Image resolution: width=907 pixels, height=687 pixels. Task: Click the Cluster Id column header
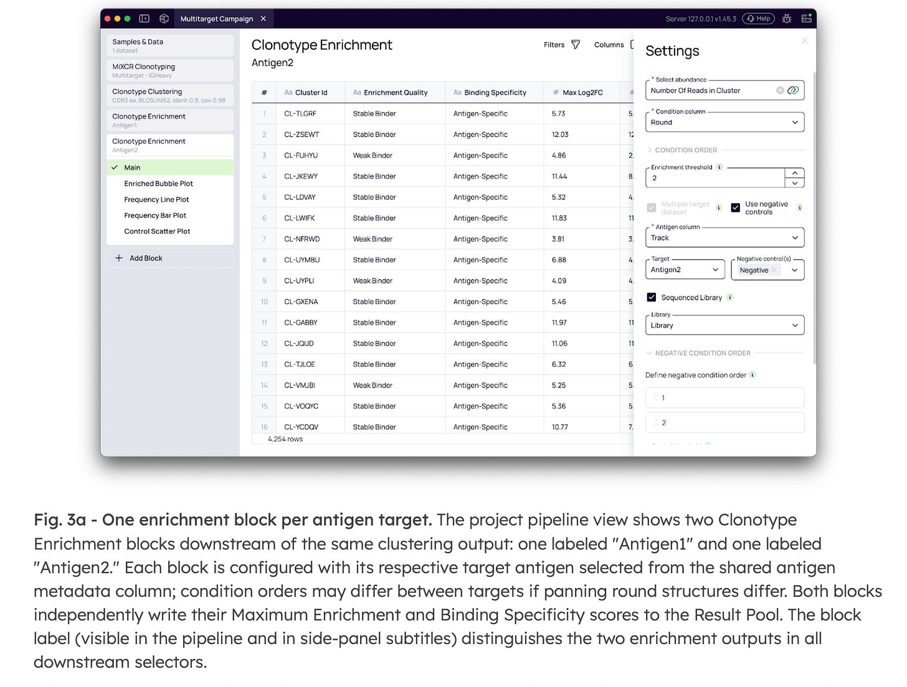[310, 92]
